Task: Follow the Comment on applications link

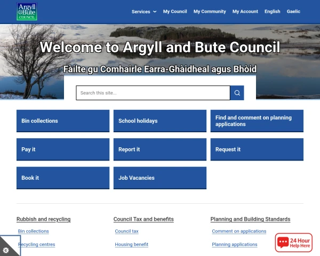Action: point(239,231)
